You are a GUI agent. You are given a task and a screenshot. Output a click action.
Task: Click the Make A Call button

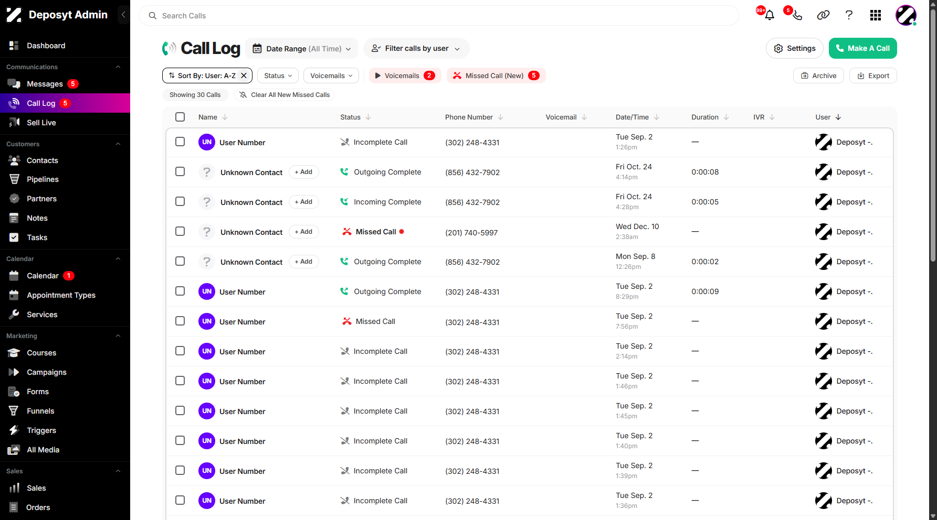click(863, 48)
